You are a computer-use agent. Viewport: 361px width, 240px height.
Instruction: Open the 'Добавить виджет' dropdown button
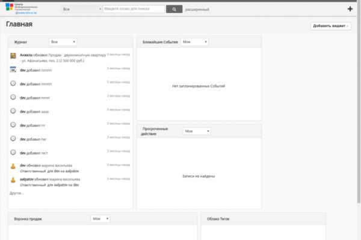pos(330,26)
